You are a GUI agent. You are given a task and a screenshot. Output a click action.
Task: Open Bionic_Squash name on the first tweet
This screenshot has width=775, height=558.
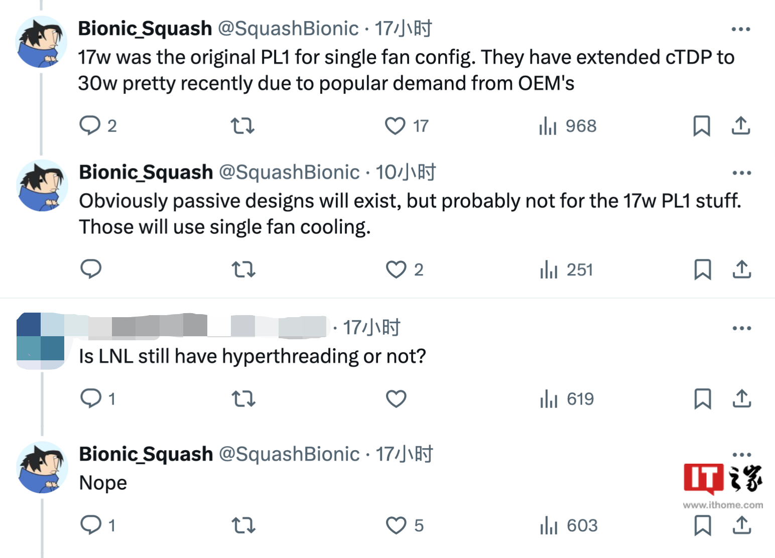(x=145, y=29)
